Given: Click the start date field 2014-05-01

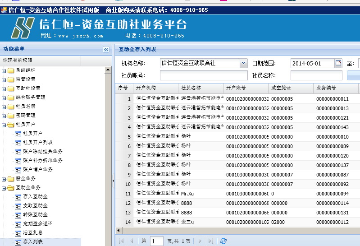Looking at the screenshot, I should pos(313,63).
